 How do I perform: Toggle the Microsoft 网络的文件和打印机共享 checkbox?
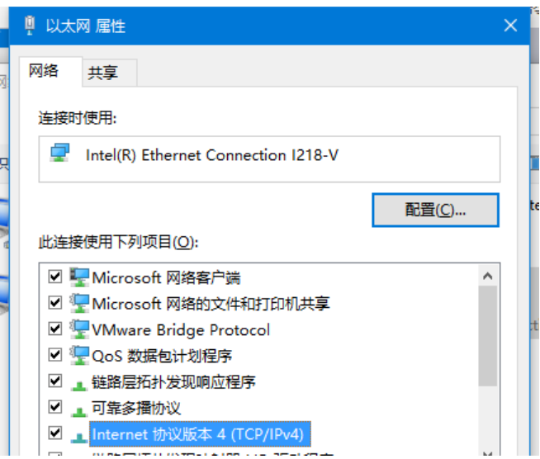55,303
